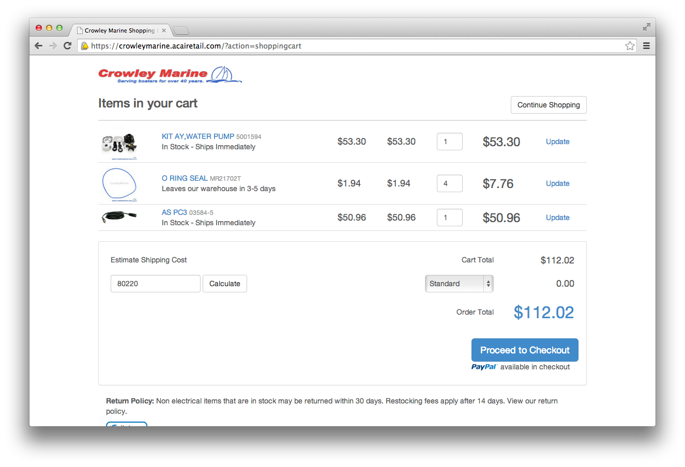
Task: Click quantity field for AS PC3
Action: click(x=450, y=217)
